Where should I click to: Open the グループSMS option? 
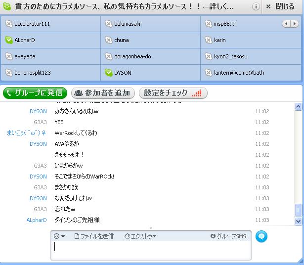coord(228,236)
